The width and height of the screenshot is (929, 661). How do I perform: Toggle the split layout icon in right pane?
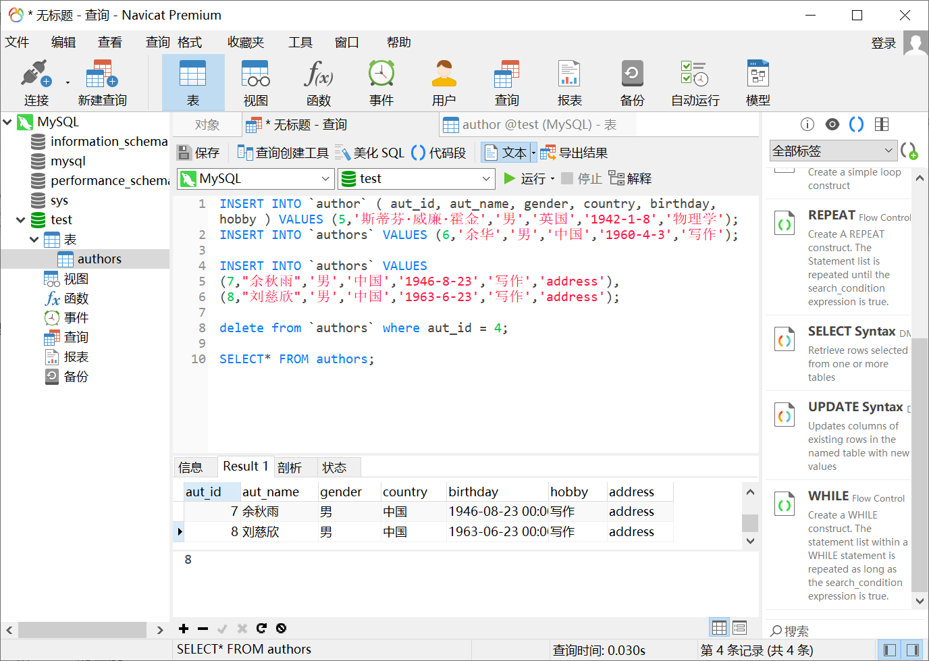tap(882, 124)
